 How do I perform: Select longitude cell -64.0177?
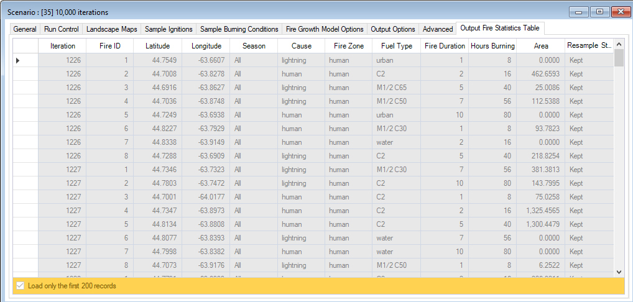(206, 197)
